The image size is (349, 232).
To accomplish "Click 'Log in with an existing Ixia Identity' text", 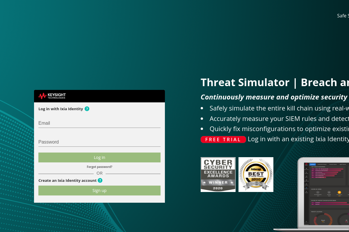I will 298,139.
